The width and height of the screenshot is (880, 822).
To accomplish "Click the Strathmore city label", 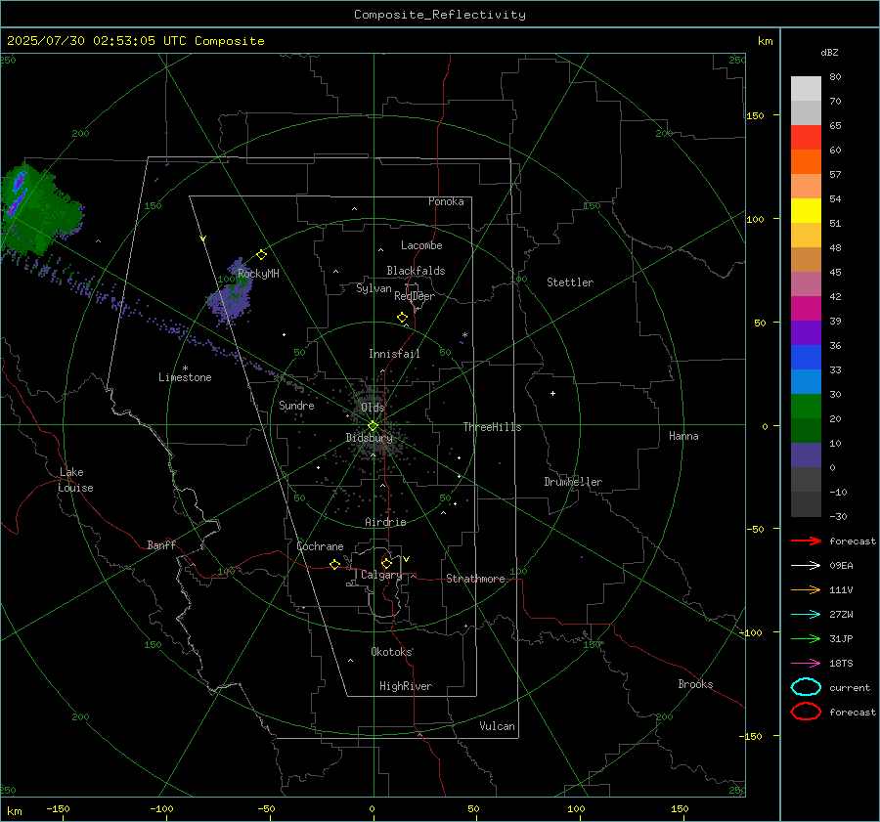I will coord(475,579).
